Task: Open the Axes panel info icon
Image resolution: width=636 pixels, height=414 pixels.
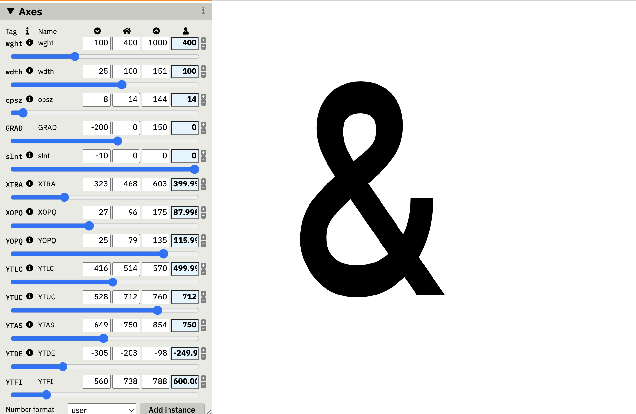Action: pos(203,10)
